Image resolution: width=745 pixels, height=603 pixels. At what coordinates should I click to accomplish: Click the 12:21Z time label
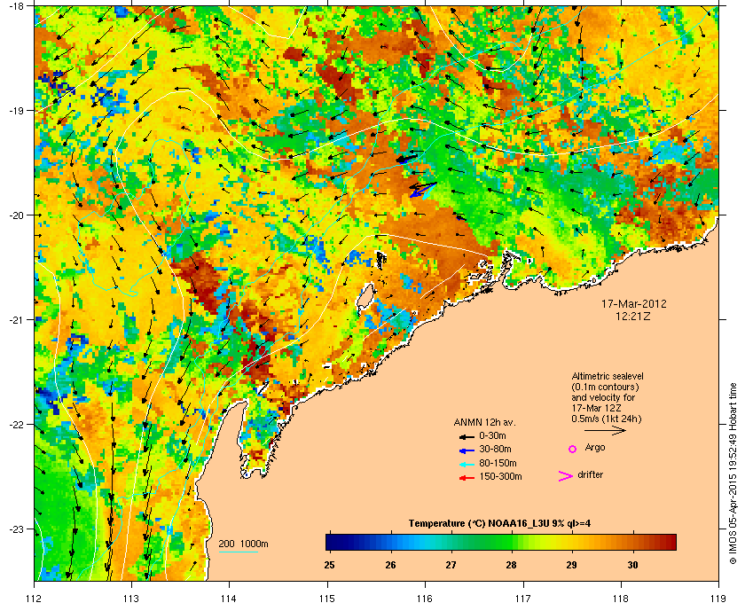[x=633, y=316]
